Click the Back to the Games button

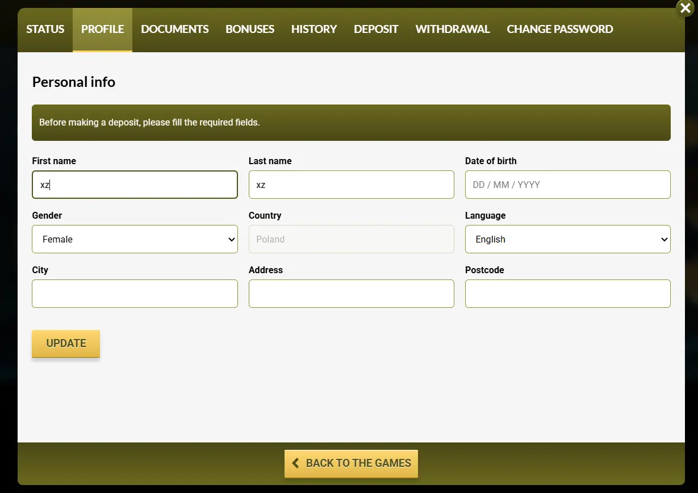pos(352,463)
